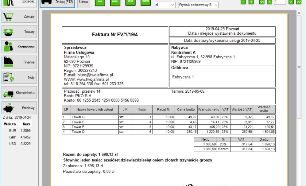The height and width of the screenshot is (186, 306).
Task: Open the Przelewy transfers module
Action: 19,108
